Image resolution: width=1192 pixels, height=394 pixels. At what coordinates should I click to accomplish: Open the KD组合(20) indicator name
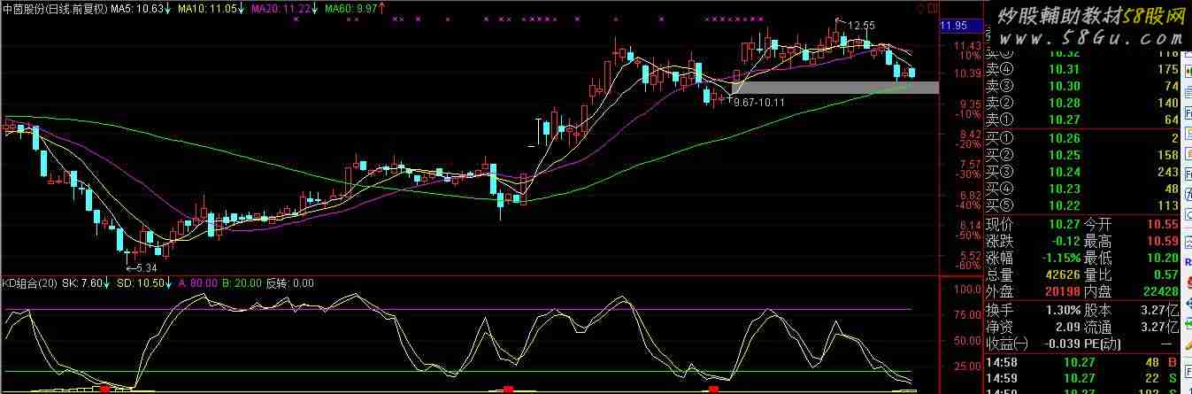(x=30, y=283)
